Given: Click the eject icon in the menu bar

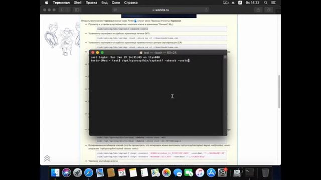Looking at the screenshot, I should pos(233,2).
